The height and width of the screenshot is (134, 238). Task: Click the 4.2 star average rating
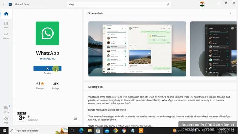click(40, 85)
